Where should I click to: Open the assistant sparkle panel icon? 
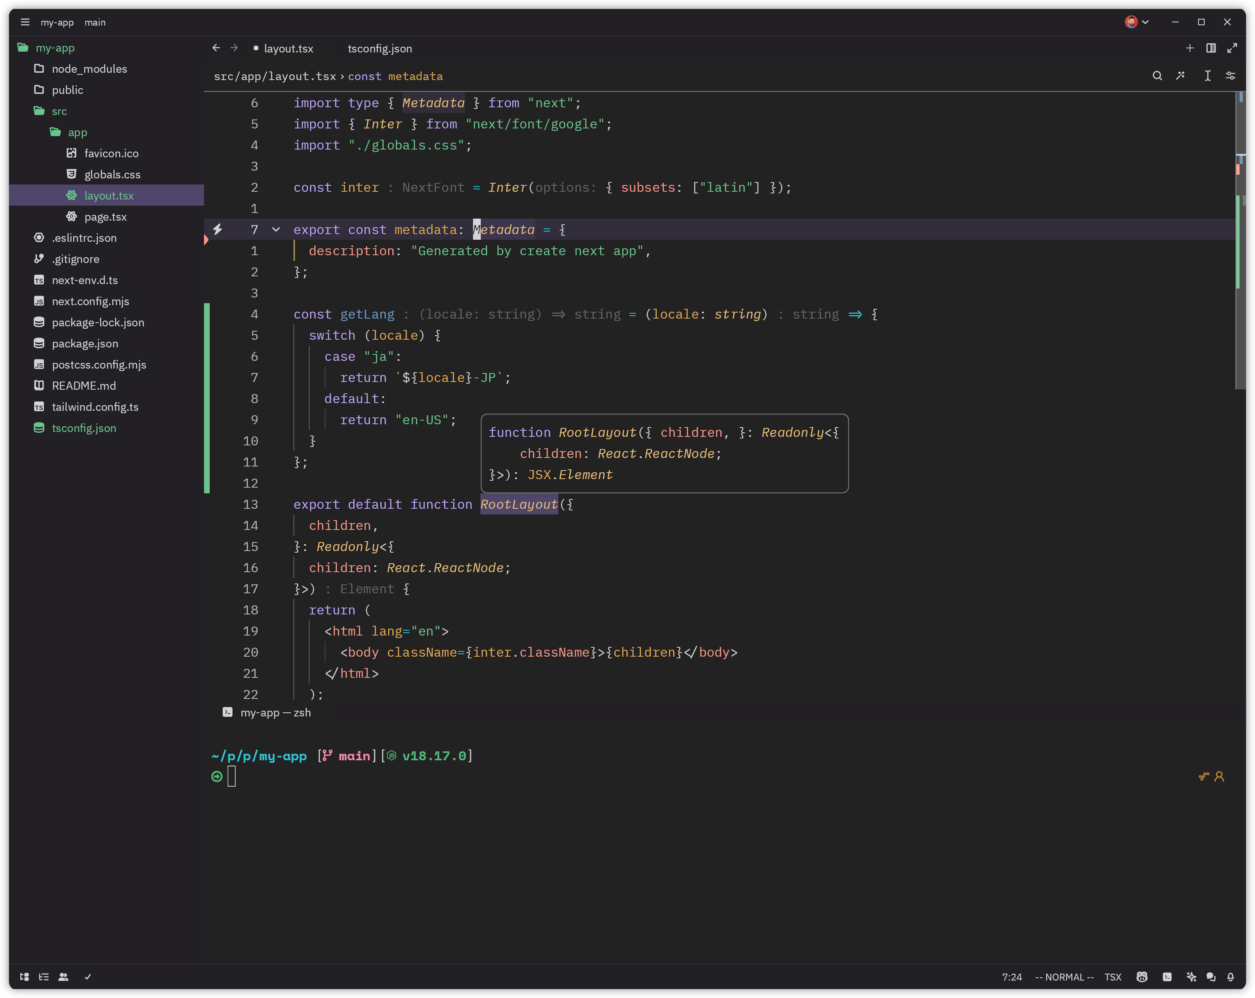coord(1191,977)
